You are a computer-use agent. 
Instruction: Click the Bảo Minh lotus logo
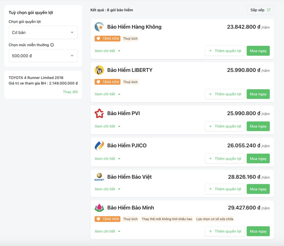coord(99,208)
